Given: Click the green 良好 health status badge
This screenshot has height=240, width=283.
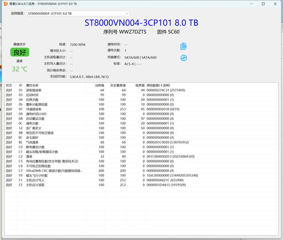Looking at the screenshot, I should tap(20, 52).
